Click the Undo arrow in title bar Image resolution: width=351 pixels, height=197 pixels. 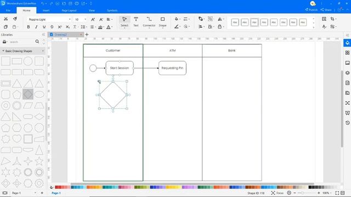[x=43, y=4]
